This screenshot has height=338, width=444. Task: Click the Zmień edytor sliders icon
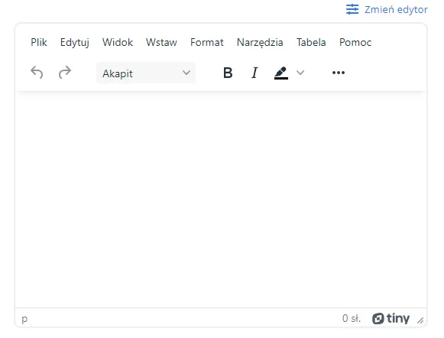pos(352,9)
